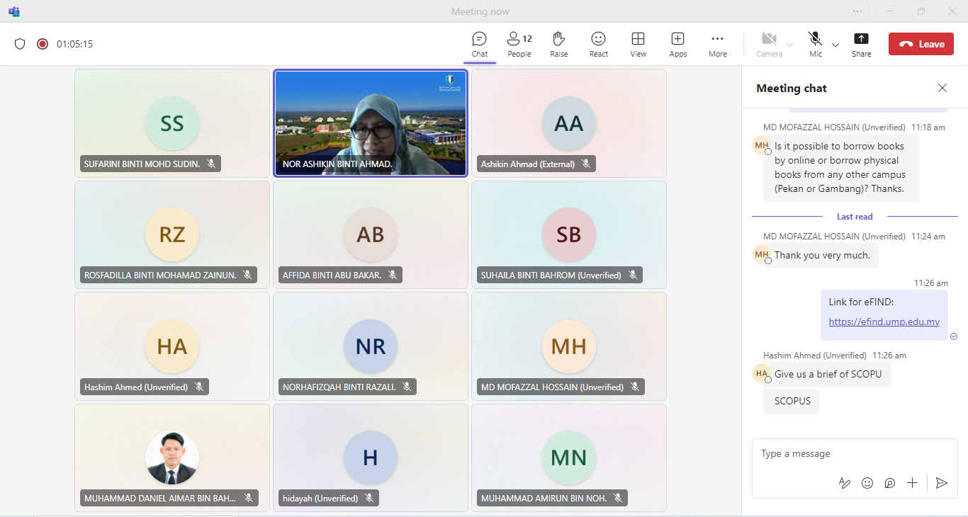The width and height of the screenshot is (968, 517).
Task: Leave the meeting
Action: [x=921, y=44]
